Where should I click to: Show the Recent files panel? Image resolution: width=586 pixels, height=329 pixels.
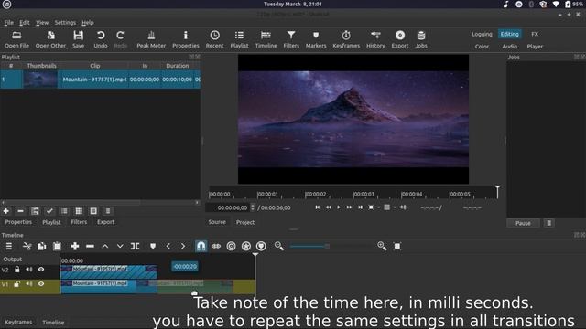coord(214,39)
